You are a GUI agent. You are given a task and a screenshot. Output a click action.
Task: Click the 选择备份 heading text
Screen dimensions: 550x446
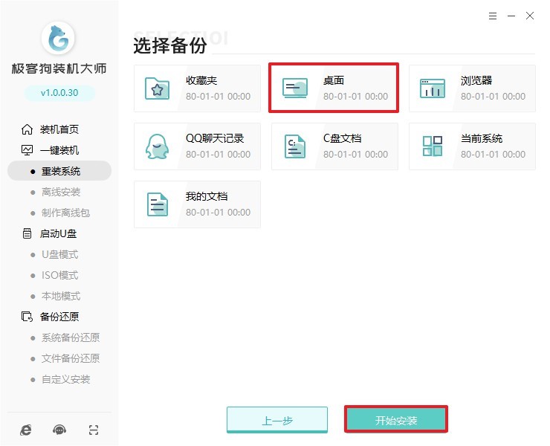tap(170, 45)
